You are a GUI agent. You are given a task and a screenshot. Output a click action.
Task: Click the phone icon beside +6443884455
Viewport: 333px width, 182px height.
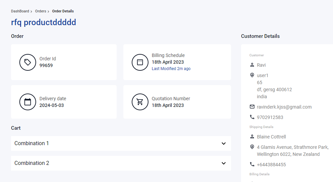pos(252,164)
